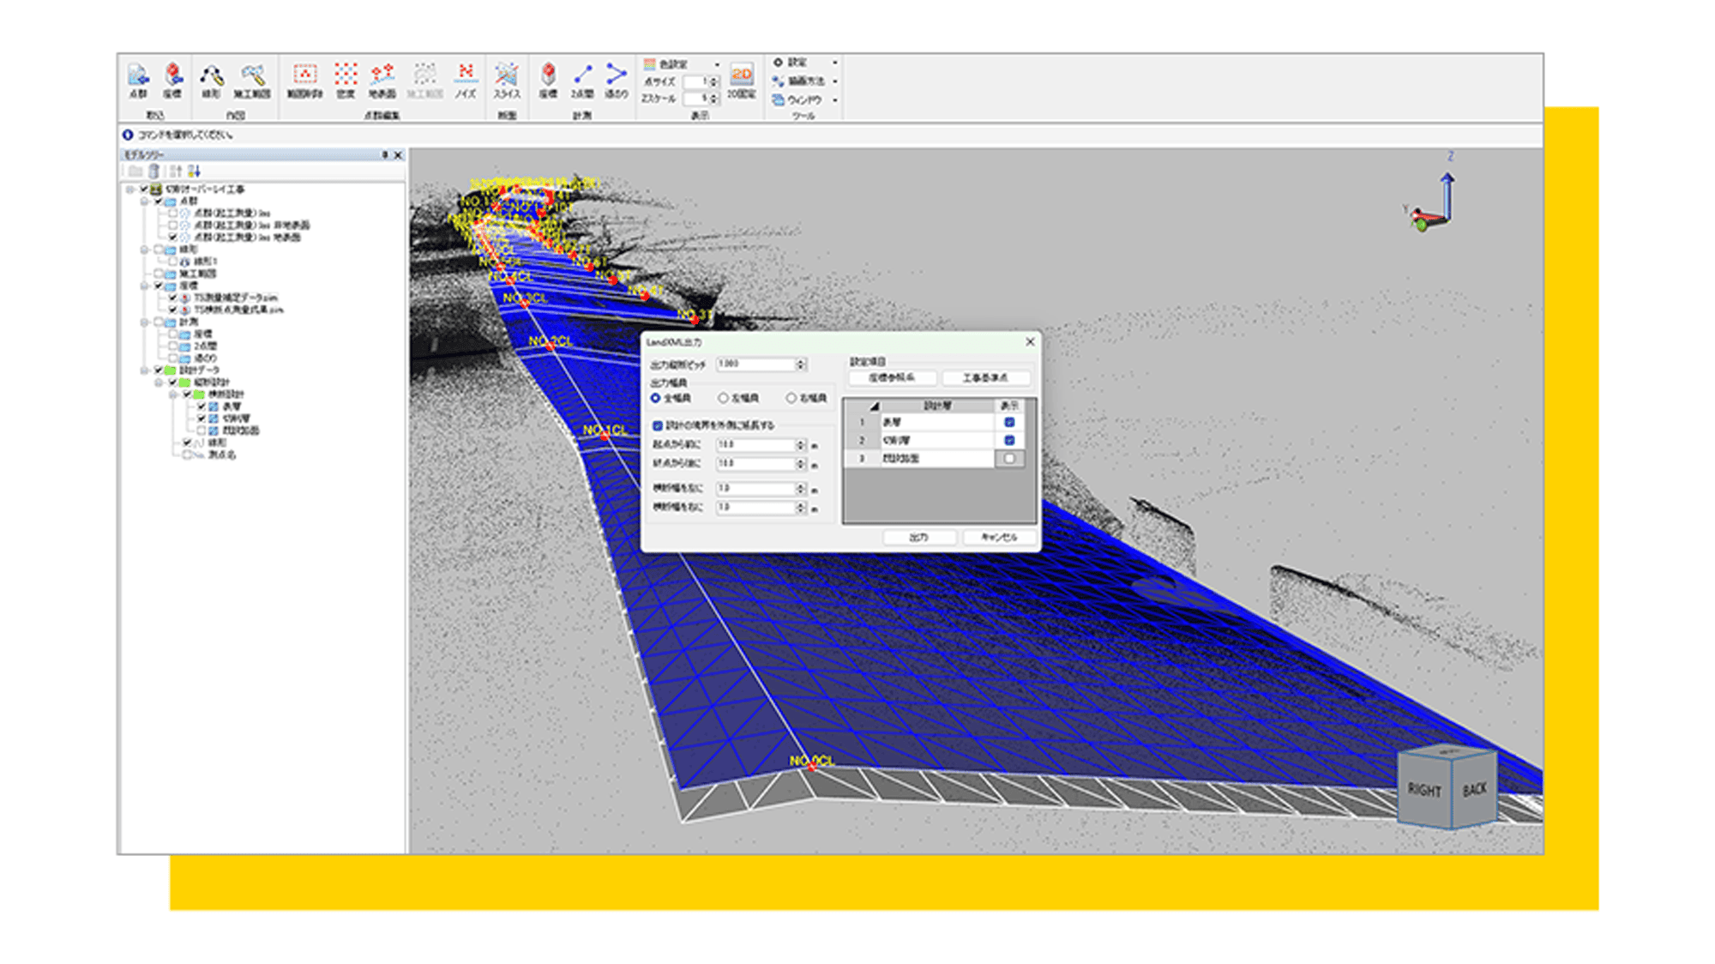
Task: Click the 密度 density tool icon
Action: pos(346,78)
